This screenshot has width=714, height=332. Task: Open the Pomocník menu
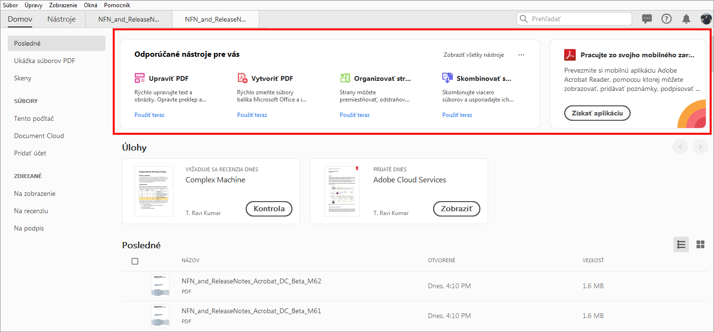point(117,5)
